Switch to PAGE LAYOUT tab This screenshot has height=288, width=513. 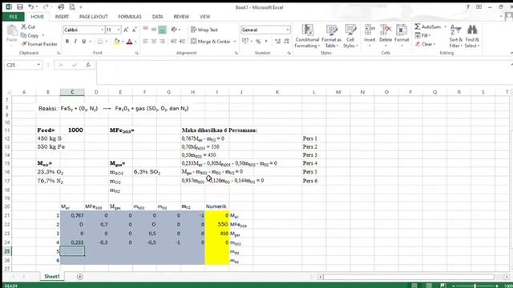94,17
